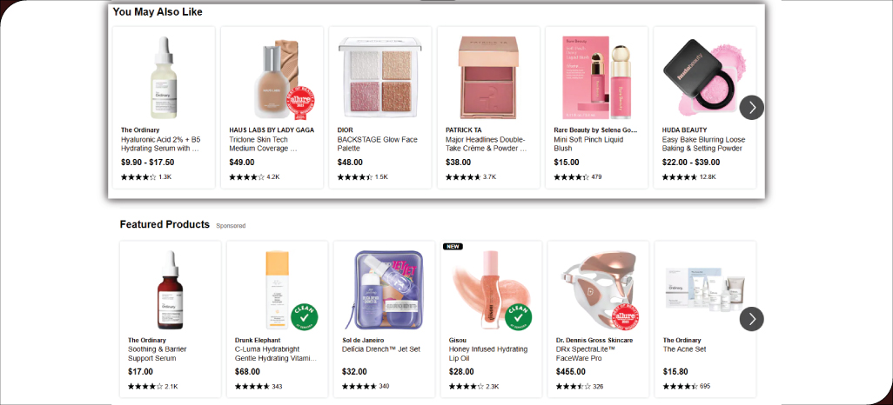
Task: Click the Clean badge on Drunk Elephant product
Action: (x=303, y=317)
